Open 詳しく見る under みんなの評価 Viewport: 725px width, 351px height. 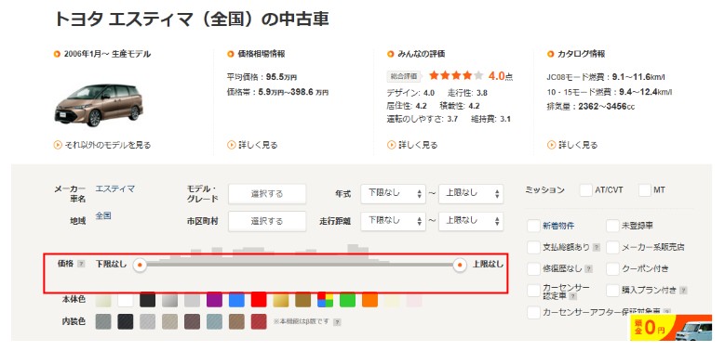pos(418,145)
